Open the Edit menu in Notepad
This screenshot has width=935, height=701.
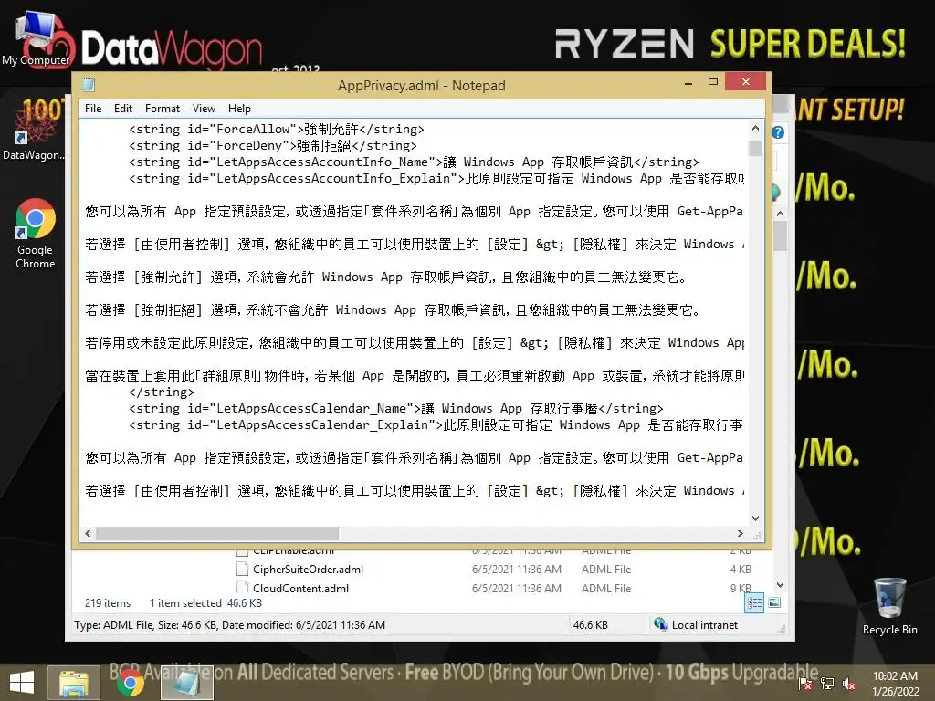(x=123, y=109)
